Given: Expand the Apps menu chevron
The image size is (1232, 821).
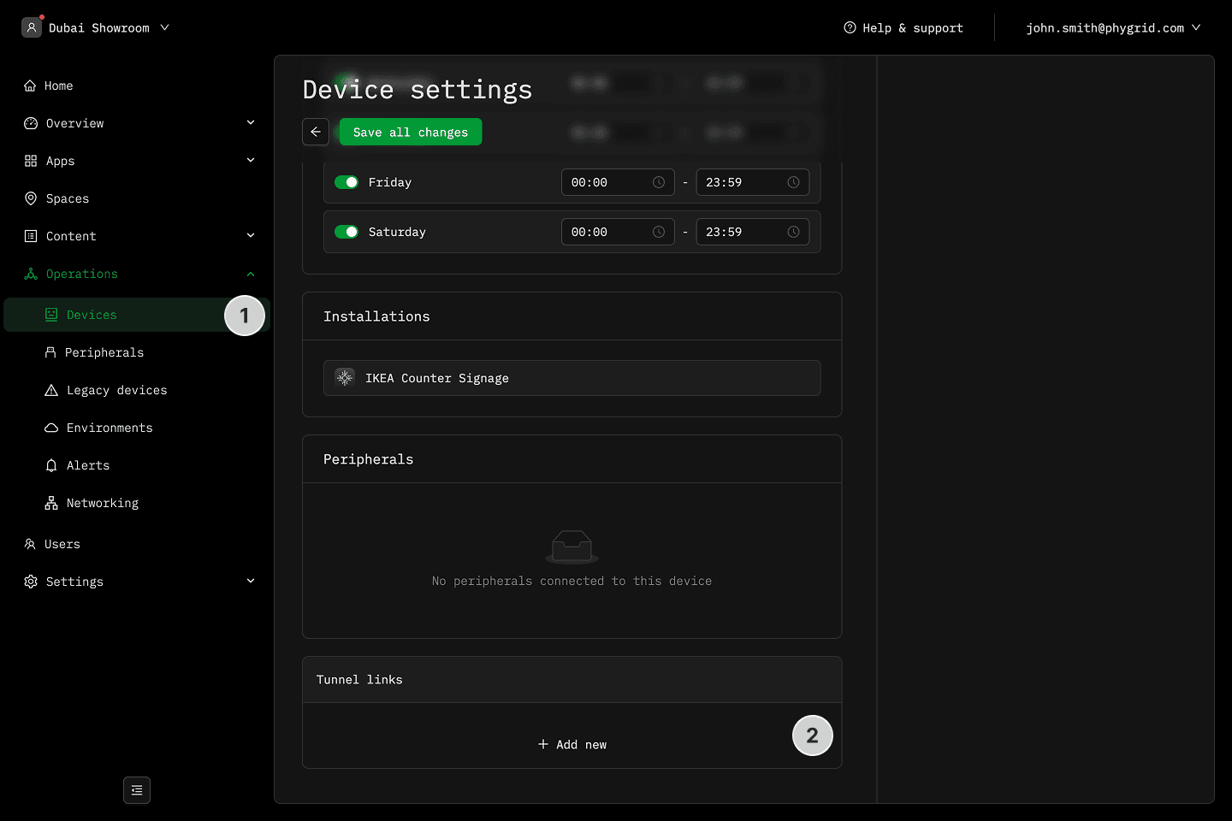Looking at the screenshot, I should tap(251, 161).
